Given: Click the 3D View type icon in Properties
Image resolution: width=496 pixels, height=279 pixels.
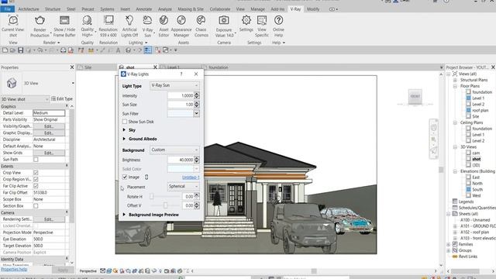Looking at the screenshot, I should pos(12,83).
